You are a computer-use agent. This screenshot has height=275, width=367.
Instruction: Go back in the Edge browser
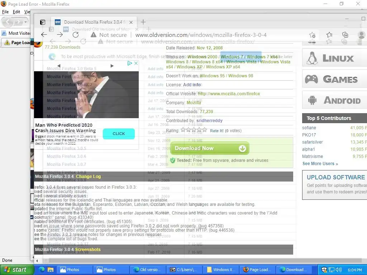click(44, 35)
